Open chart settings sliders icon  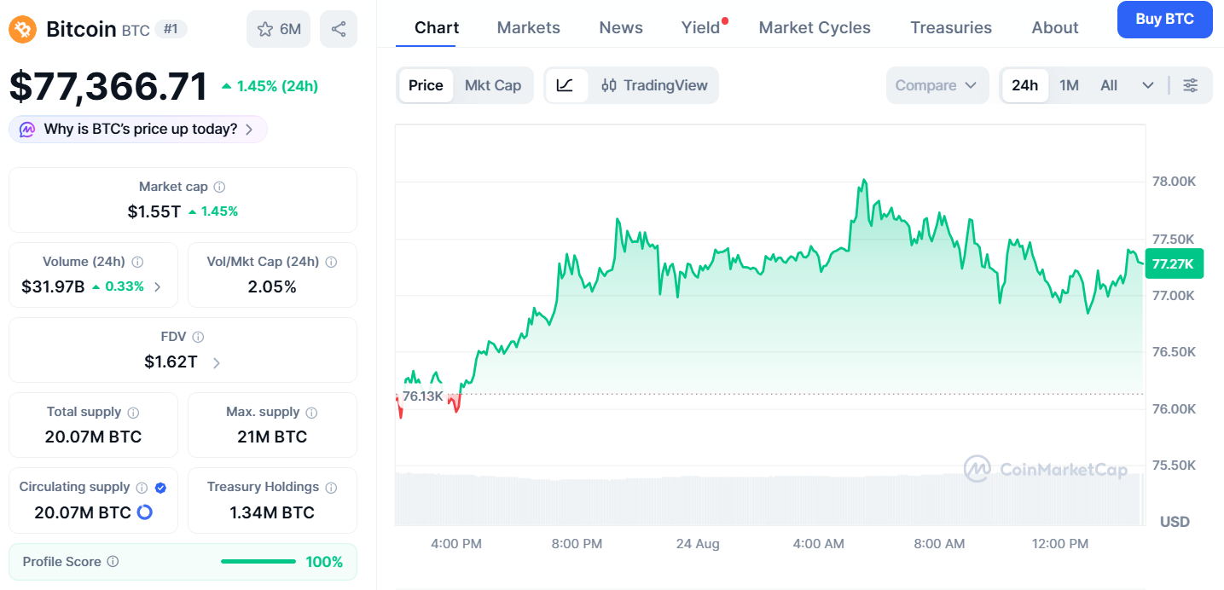tap(1191, 85)
